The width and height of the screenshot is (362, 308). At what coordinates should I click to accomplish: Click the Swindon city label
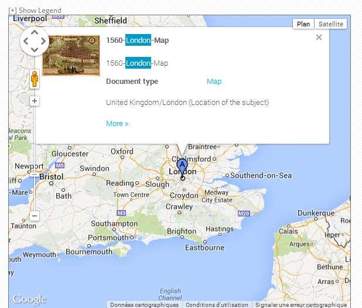click(94, 168)
